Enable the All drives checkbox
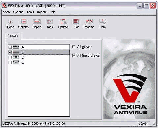Image resolution: width=158 pixels, height=128 pixels. (74, 47)
